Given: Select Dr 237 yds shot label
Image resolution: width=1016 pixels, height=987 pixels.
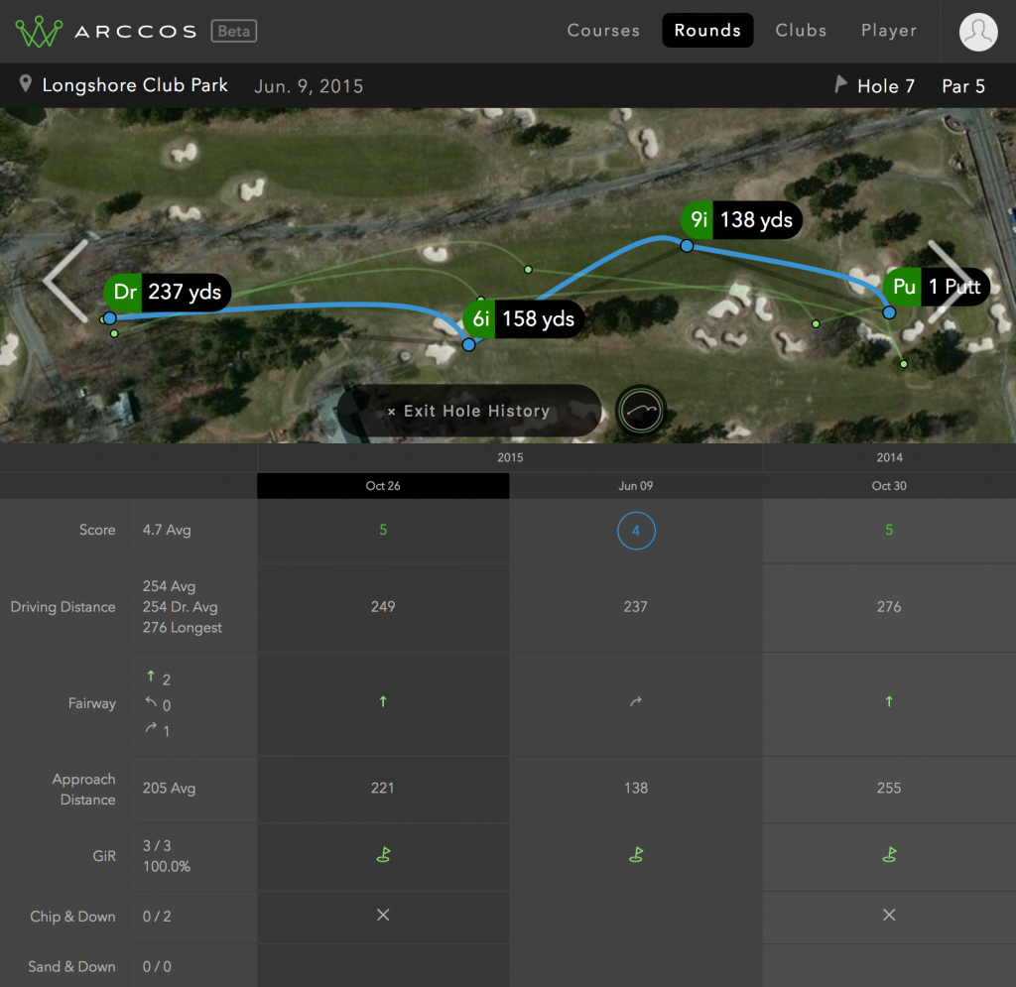Looking at the screenshot, I should [x=167, y=292].
